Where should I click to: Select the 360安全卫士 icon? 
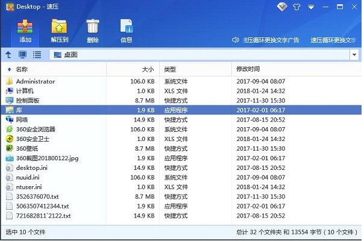pyautogui.click(x=9, y=139)
